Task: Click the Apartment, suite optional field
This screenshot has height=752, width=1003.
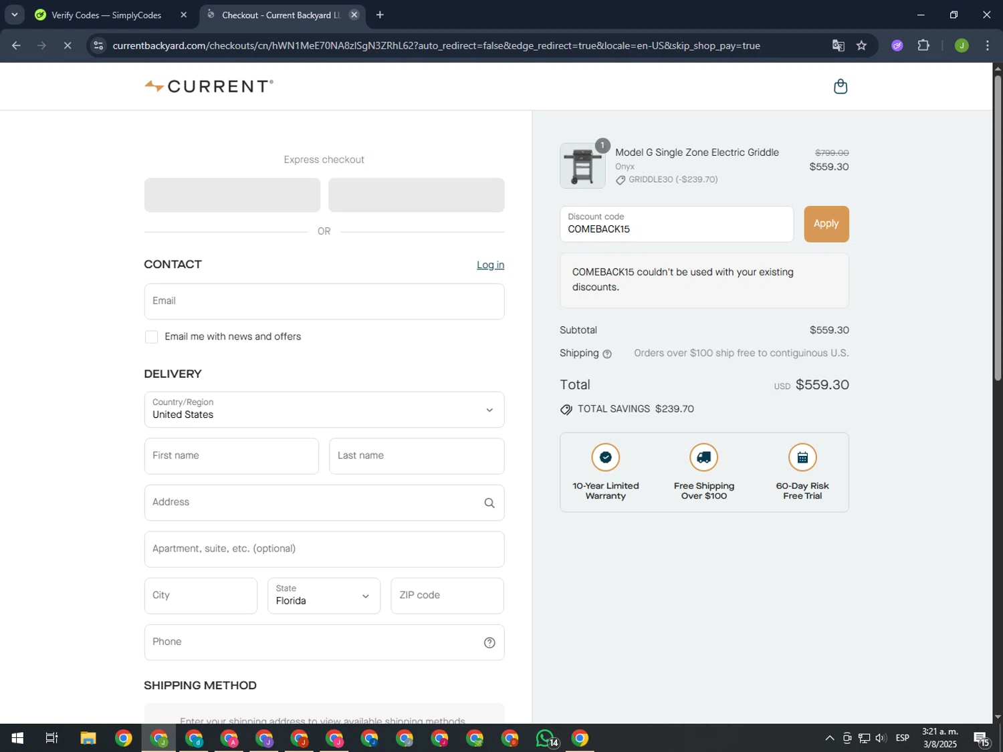Action: click(x=324, y=549)
